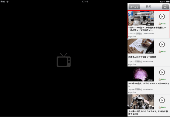
Task: Open the purple fireworks thumbnail
Action: click(x=141, y=74)
